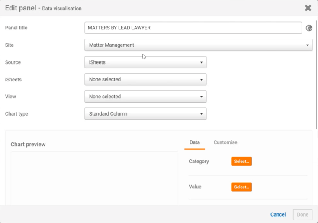
Task: Expand the Source dropdown set to iSheets
Action: pos(145,62)
